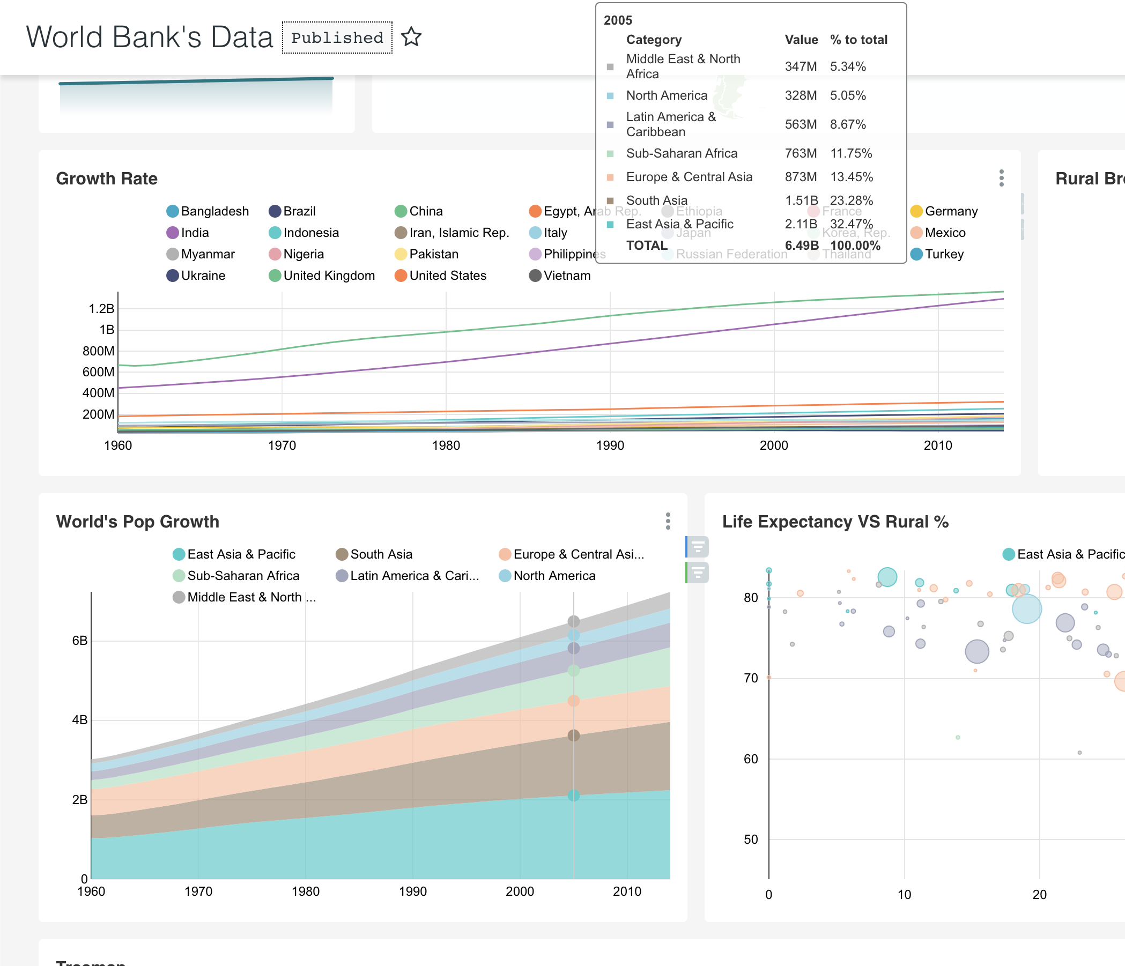1125x966 pixels.
Task: Re-enable the Russian Federation series in Growth Rate
Action: pyautogui.click(x=669, y=254)
